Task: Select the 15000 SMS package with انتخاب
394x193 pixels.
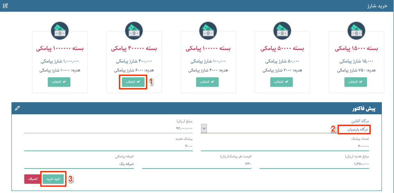Action: (x=356, y=82)
